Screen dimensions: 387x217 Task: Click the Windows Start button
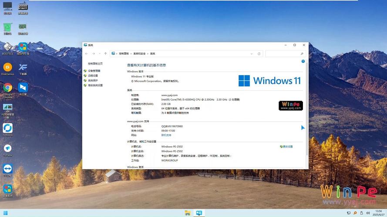5,213
